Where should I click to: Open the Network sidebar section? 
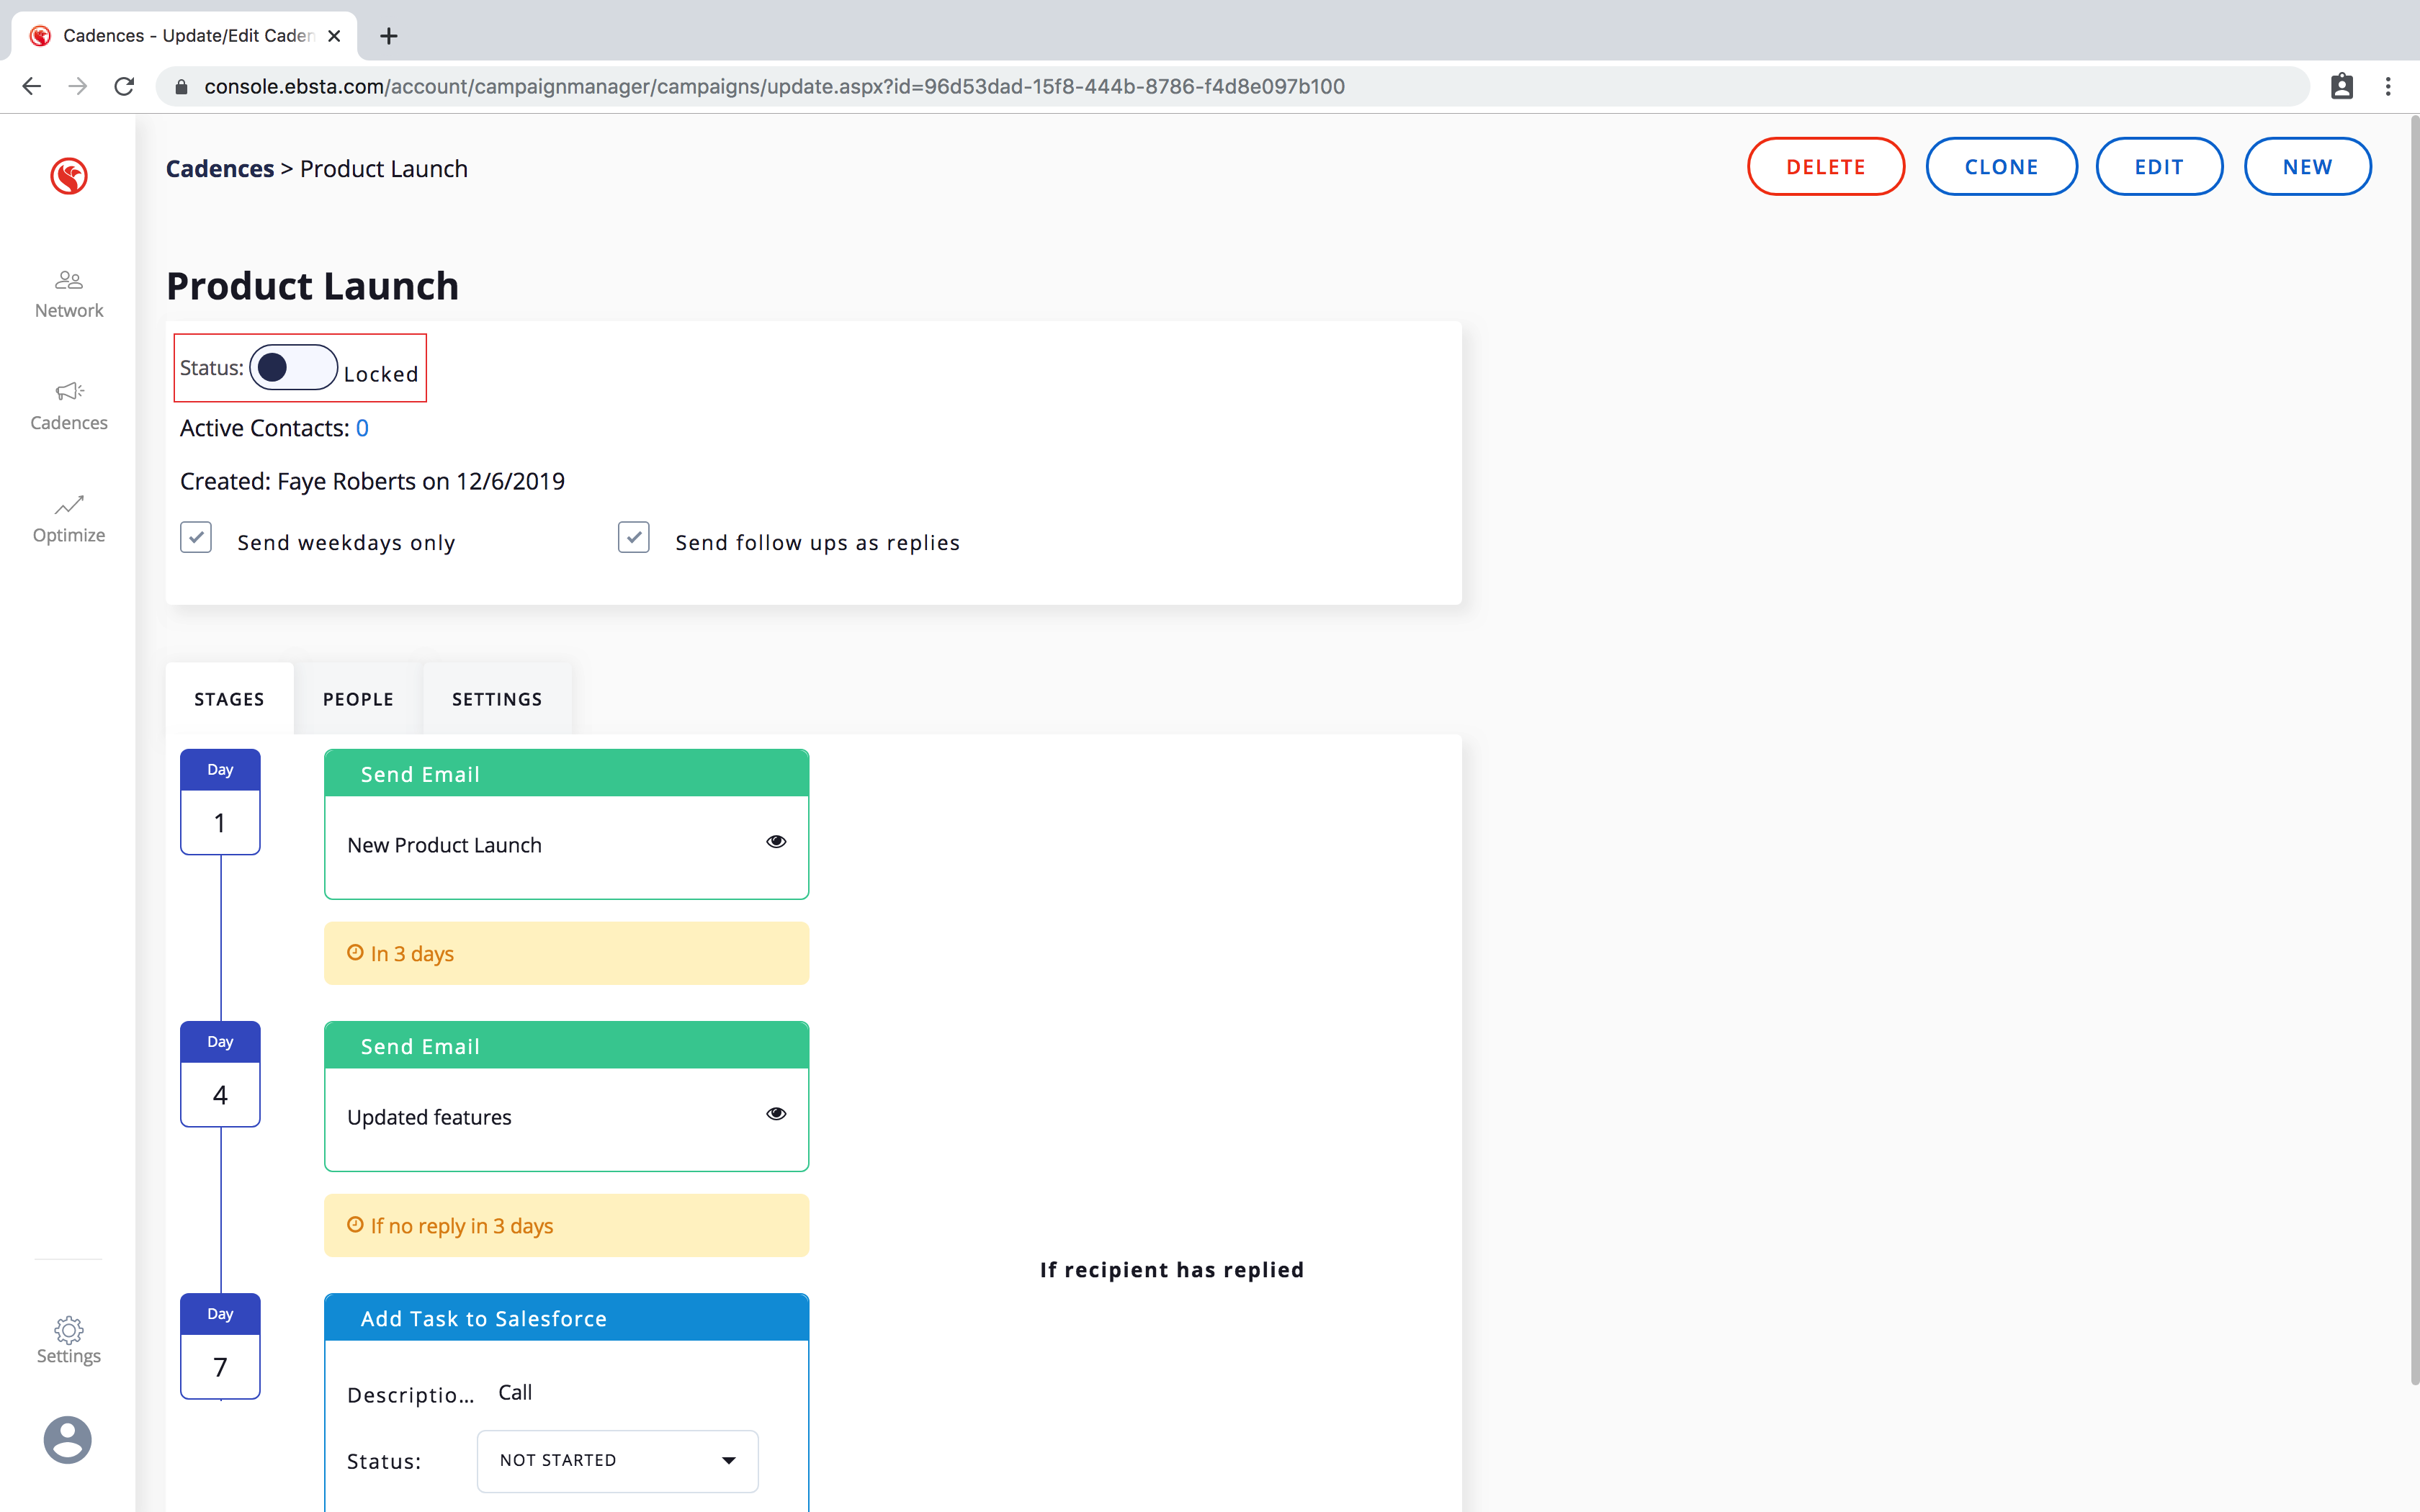click(x=69, y=293)
